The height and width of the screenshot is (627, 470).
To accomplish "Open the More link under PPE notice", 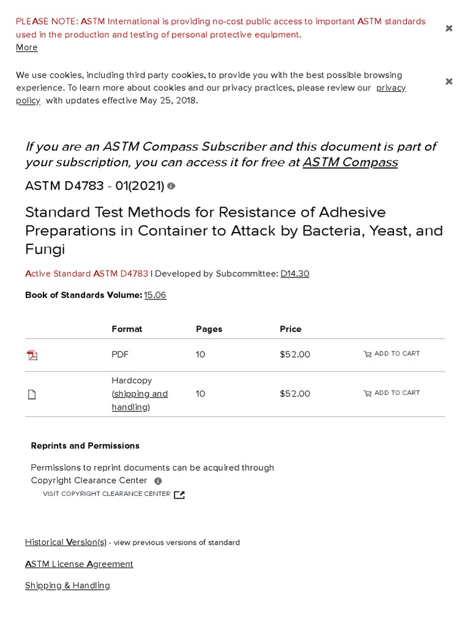I will tap(27, 47).
